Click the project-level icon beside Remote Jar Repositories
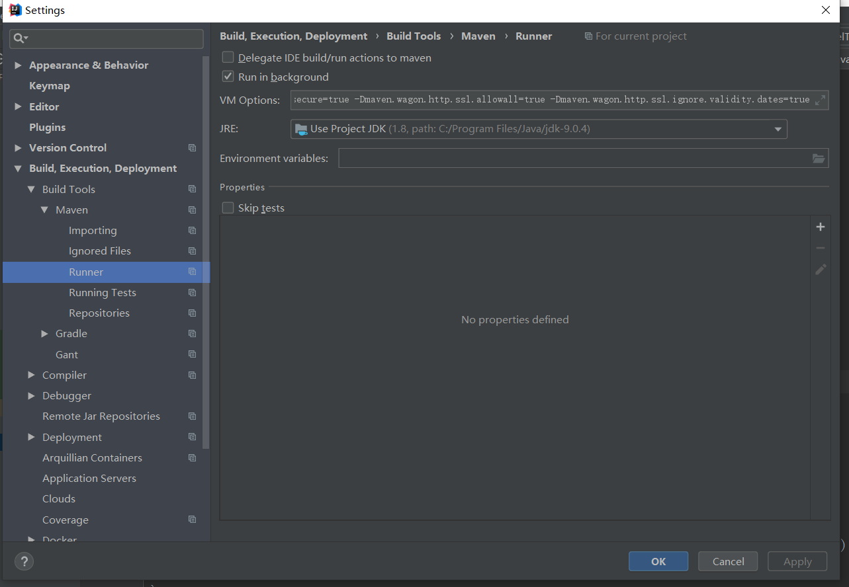The image size is (849, 587). (x=192, y=416)
